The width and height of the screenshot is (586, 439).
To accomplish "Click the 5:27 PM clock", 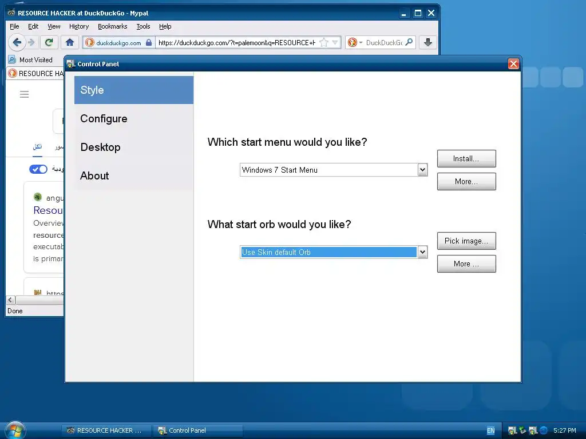I will tap(565, 430).
